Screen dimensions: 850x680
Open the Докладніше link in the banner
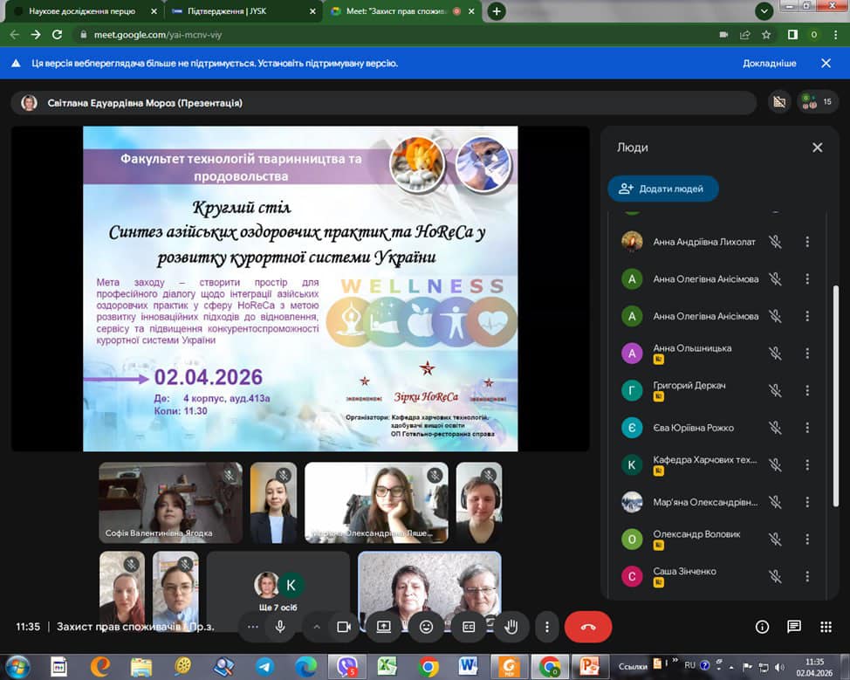coord(769,64)
